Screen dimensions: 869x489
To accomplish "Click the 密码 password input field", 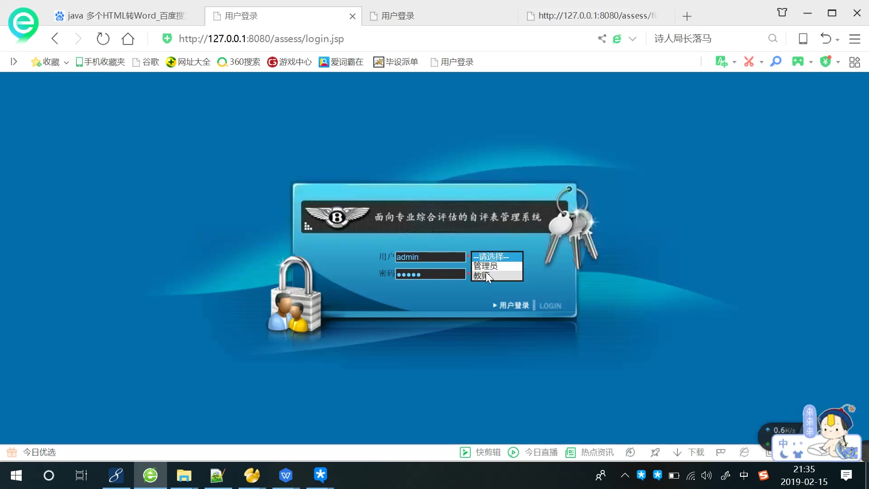I will (430, 274).
